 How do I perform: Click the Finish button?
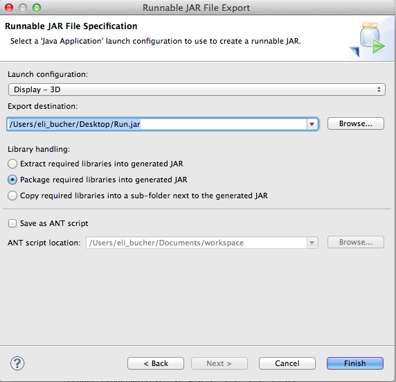pos(355,363)
